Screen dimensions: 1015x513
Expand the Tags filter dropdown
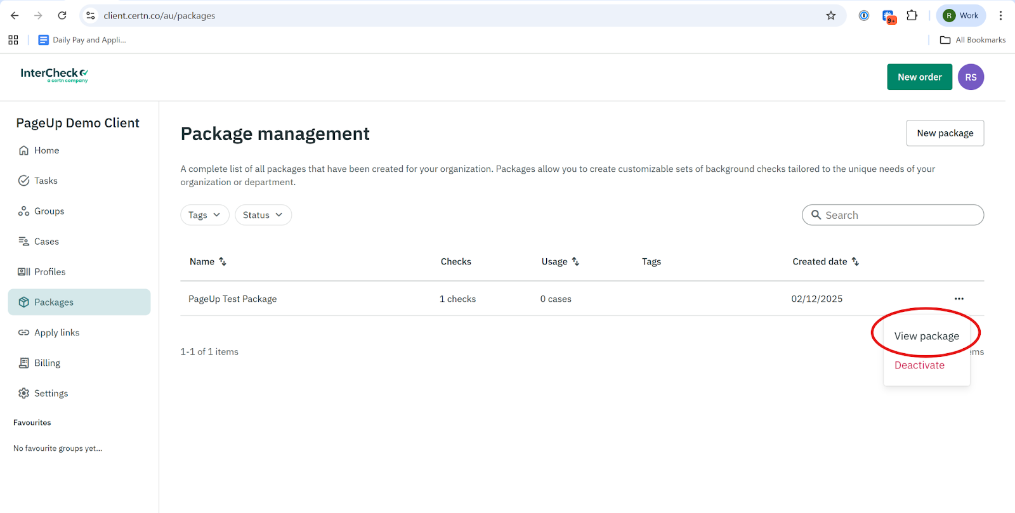204,215
